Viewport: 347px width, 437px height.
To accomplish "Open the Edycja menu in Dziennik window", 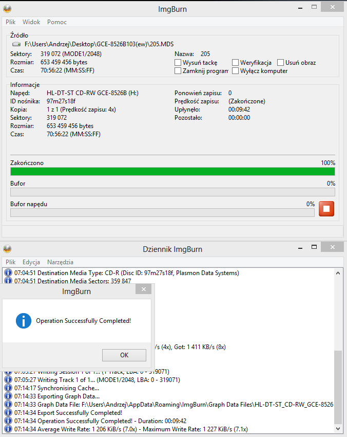I will coord(31,262).
